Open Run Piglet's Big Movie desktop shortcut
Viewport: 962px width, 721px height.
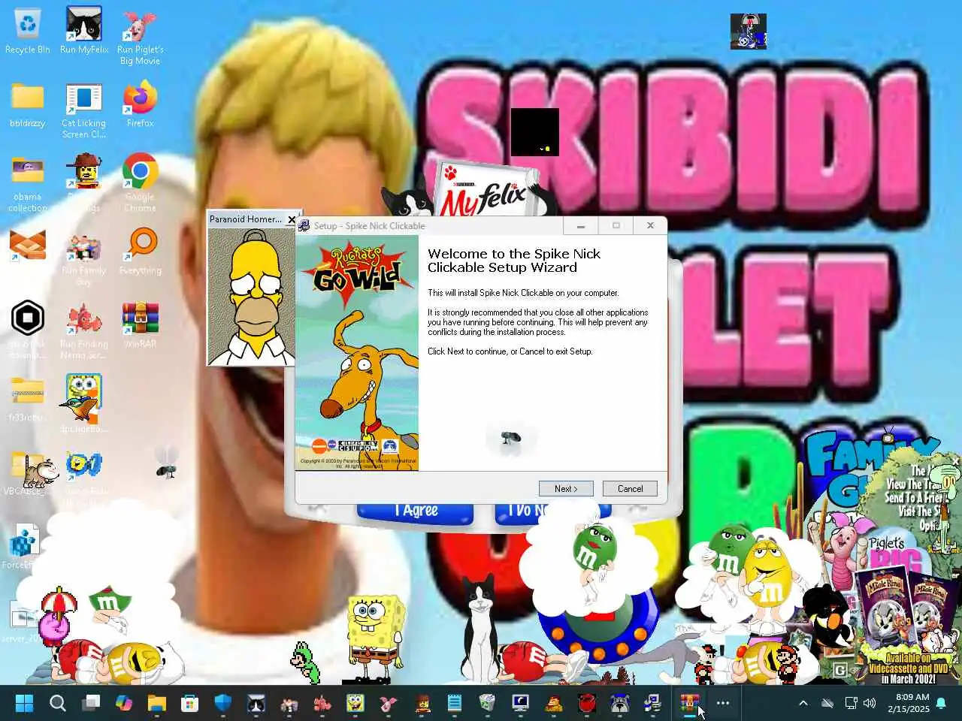coord(140,36)
